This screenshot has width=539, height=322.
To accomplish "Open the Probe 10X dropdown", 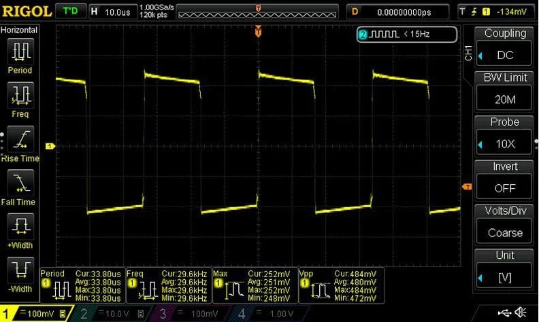I will click(x=504, y=143).
